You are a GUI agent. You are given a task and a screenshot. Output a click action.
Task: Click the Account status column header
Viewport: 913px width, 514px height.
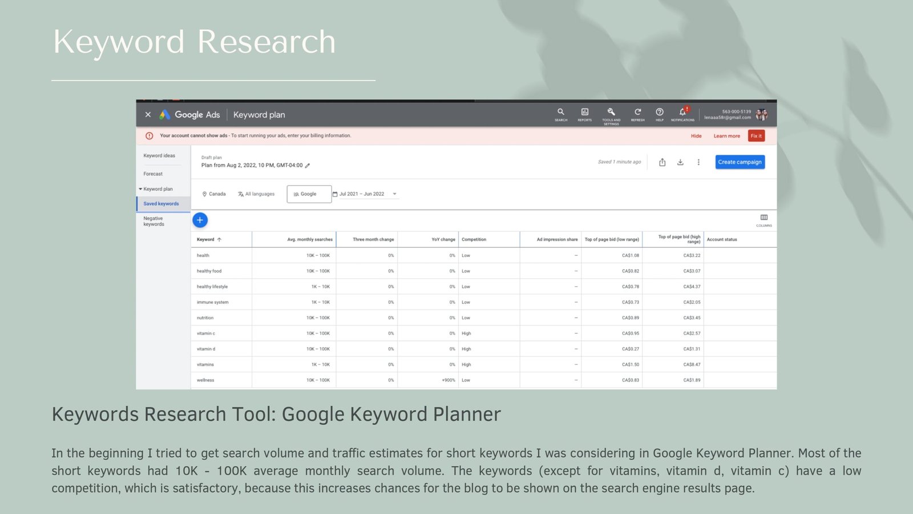722,240
